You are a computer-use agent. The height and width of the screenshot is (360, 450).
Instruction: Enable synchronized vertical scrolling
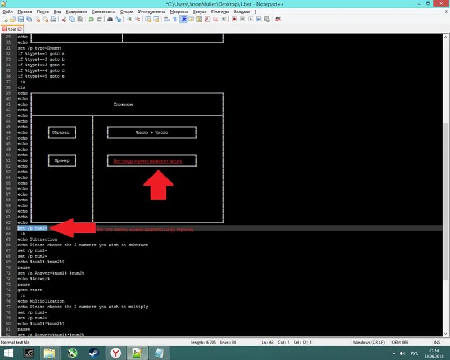point(147,20)
